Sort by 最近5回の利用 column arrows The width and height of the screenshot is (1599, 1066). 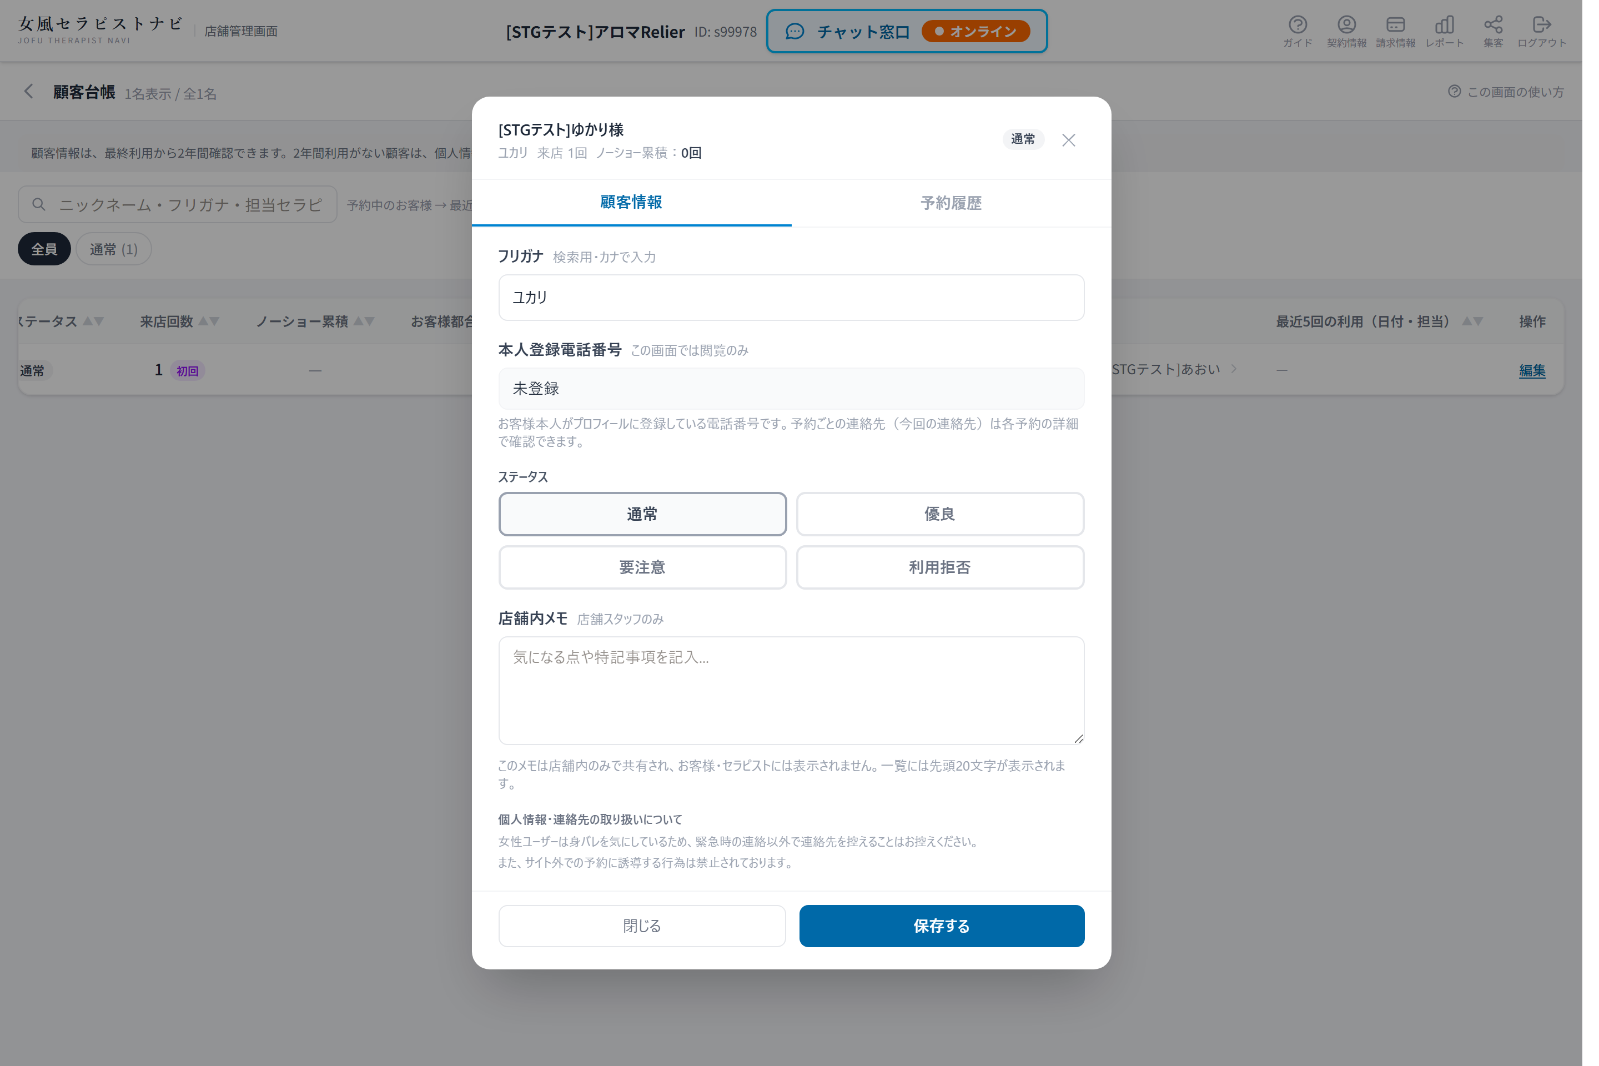tap(1472, 321)
